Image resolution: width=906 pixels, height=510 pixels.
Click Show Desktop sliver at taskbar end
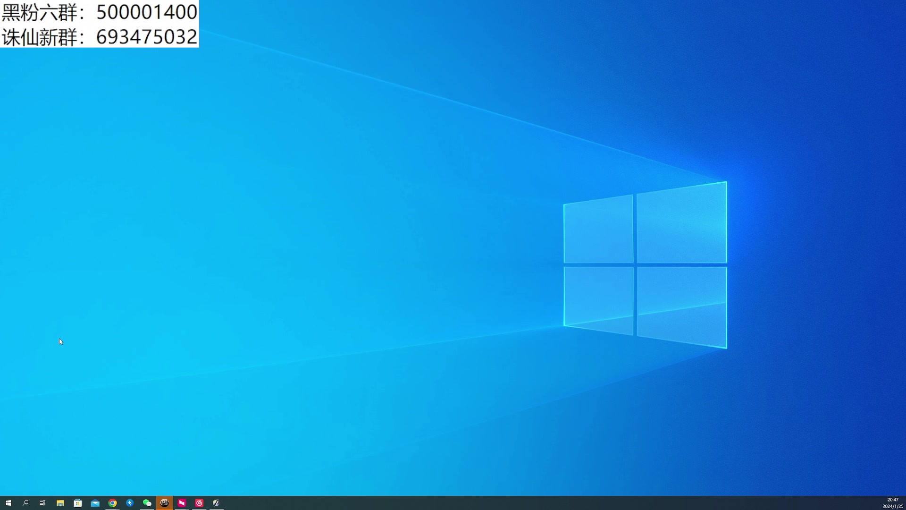pyautogui.click(x=905, y=503)
